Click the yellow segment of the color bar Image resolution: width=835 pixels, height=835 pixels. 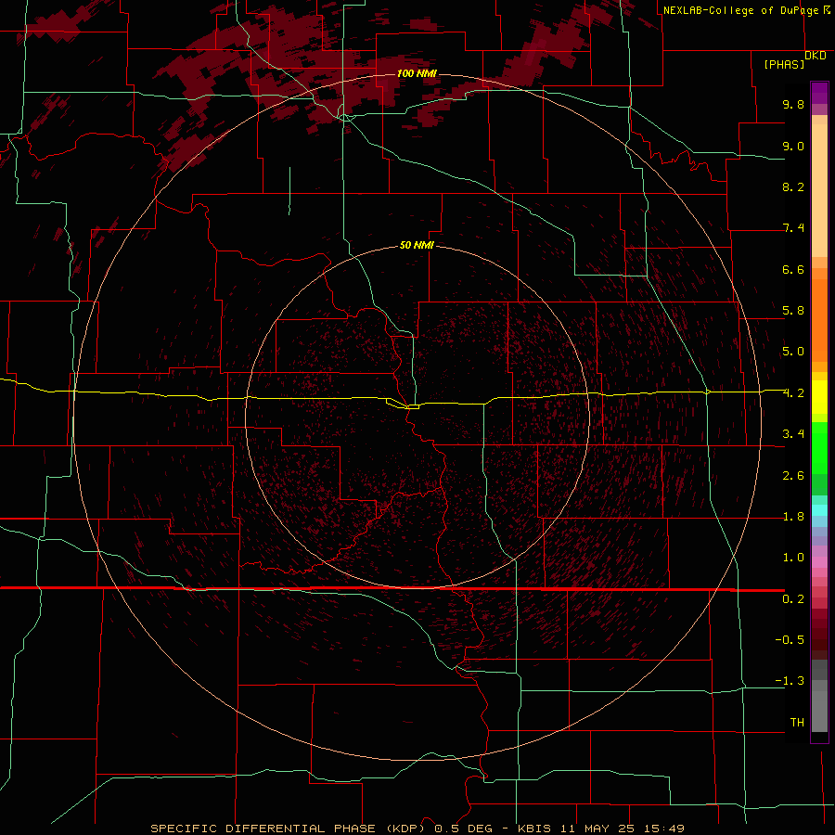point(819,397)
